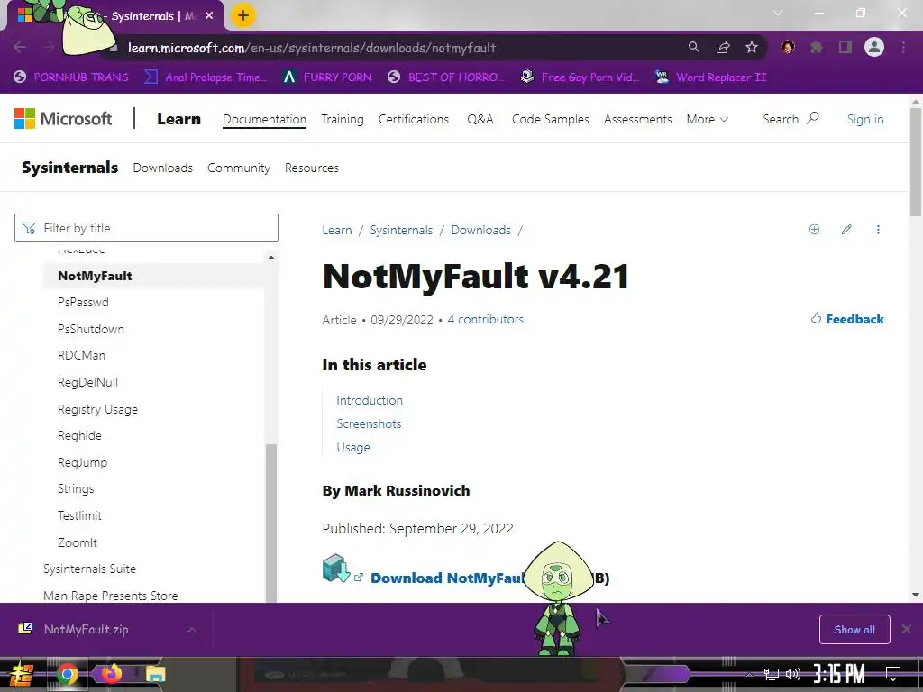Open the Code Samples nav item
Image resolution: width=923 pixels, height=692 pixels.
pos(551,119)
